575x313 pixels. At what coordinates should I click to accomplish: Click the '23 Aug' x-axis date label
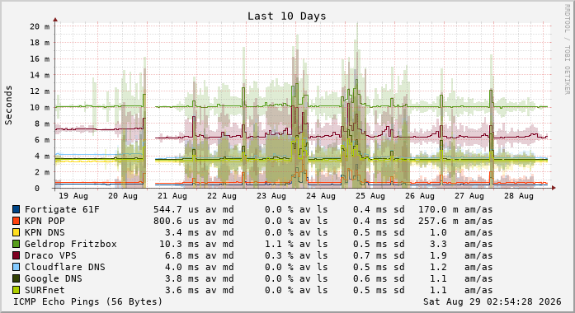coord(271,196)
